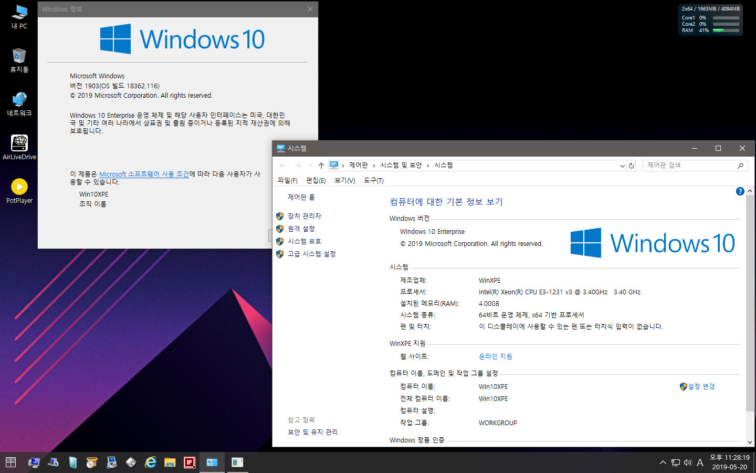Click the Back arrow in System window

282,166
